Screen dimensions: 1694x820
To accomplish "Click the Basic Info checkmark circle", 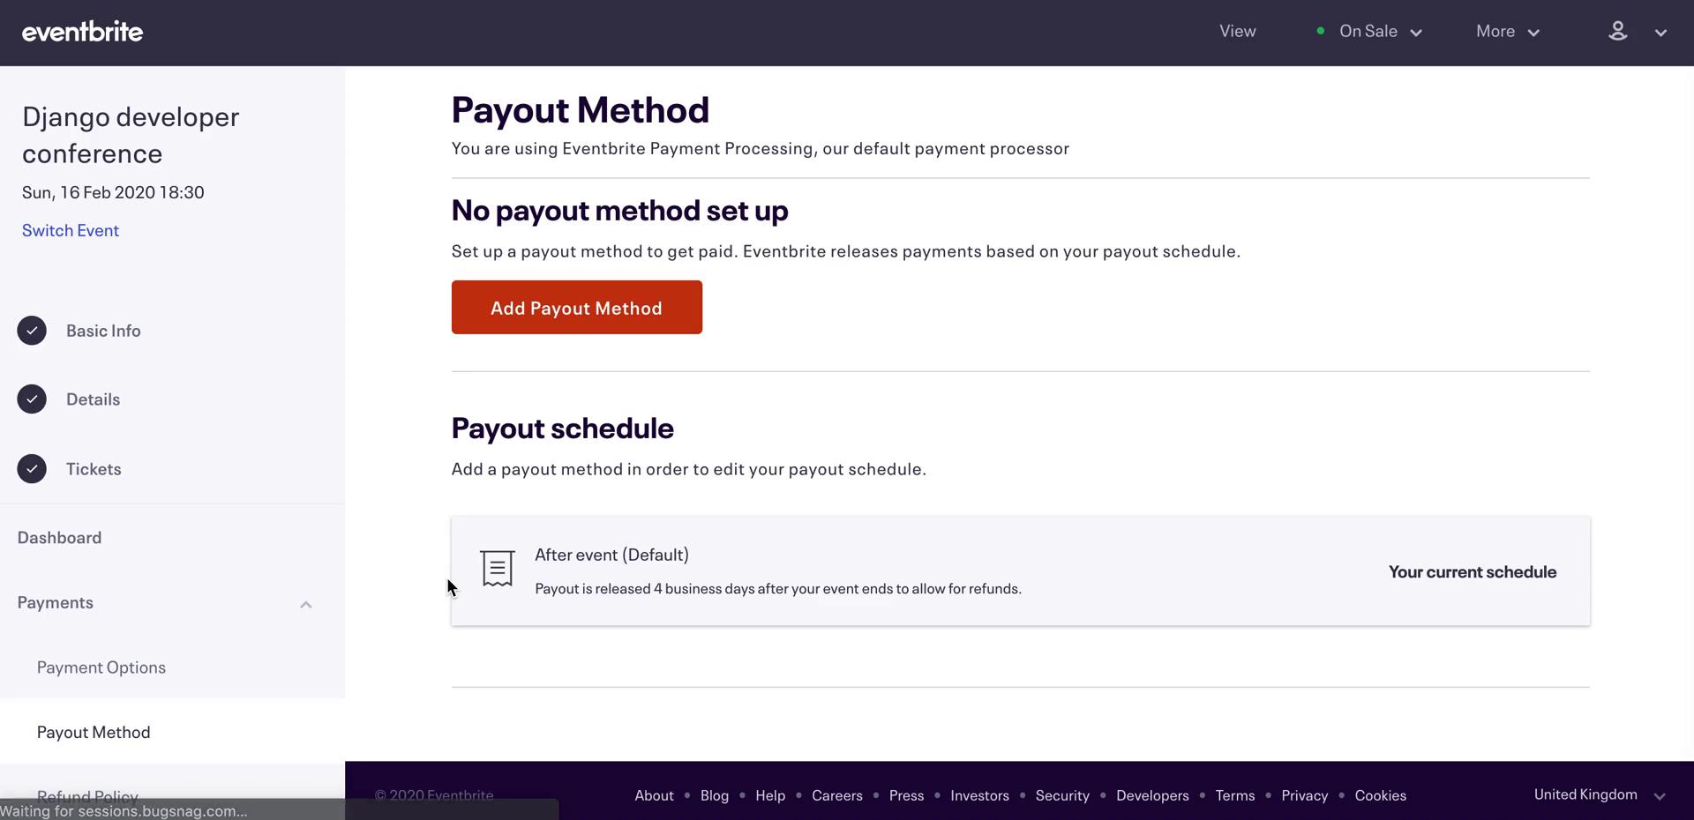I will coord(32,331).
